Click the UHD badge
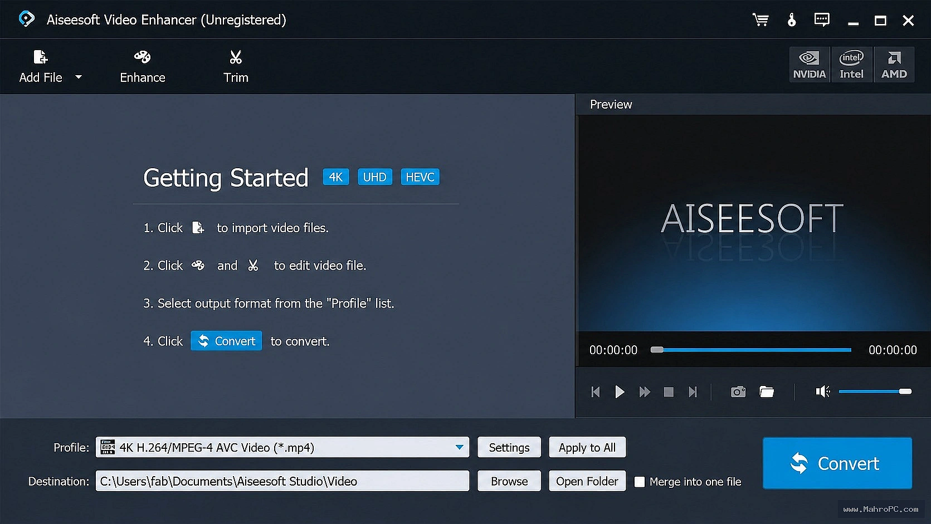 [x=375, y=177]
